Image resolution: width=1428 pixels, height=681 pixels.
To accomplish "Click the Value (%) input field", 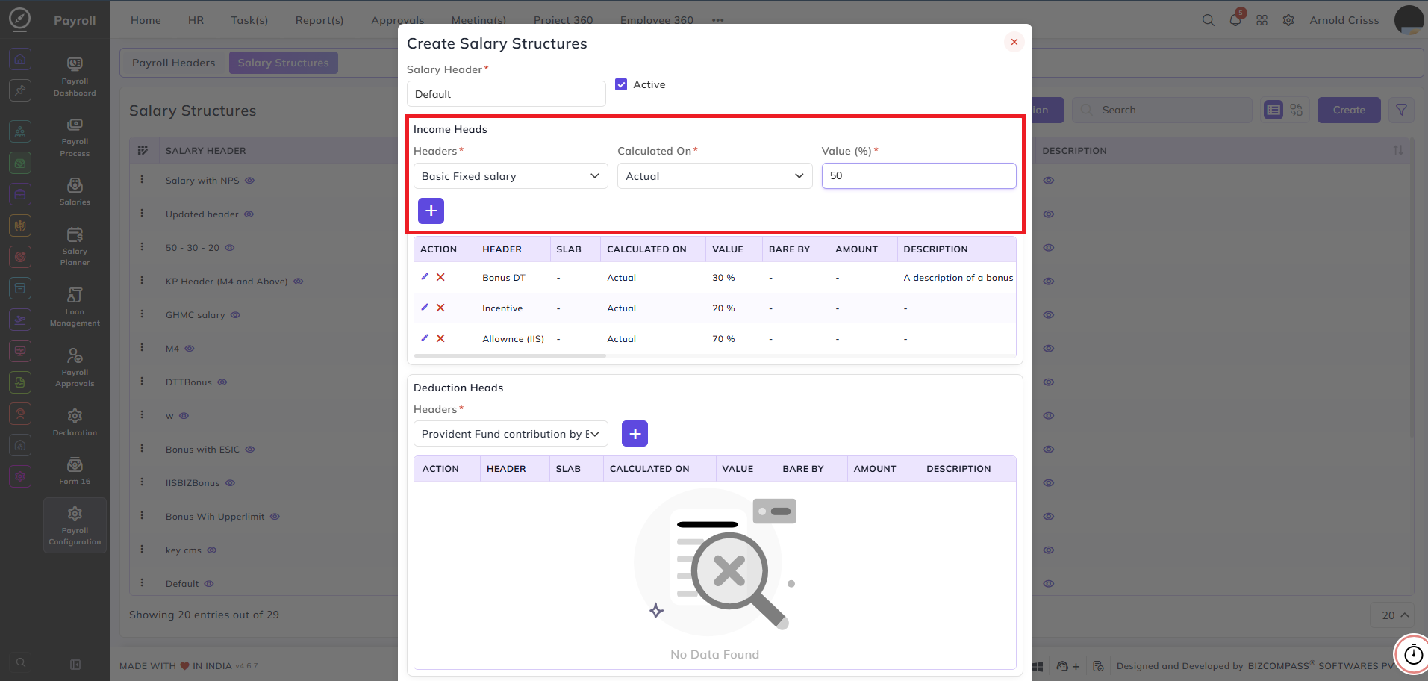I will tap(919, 175).
